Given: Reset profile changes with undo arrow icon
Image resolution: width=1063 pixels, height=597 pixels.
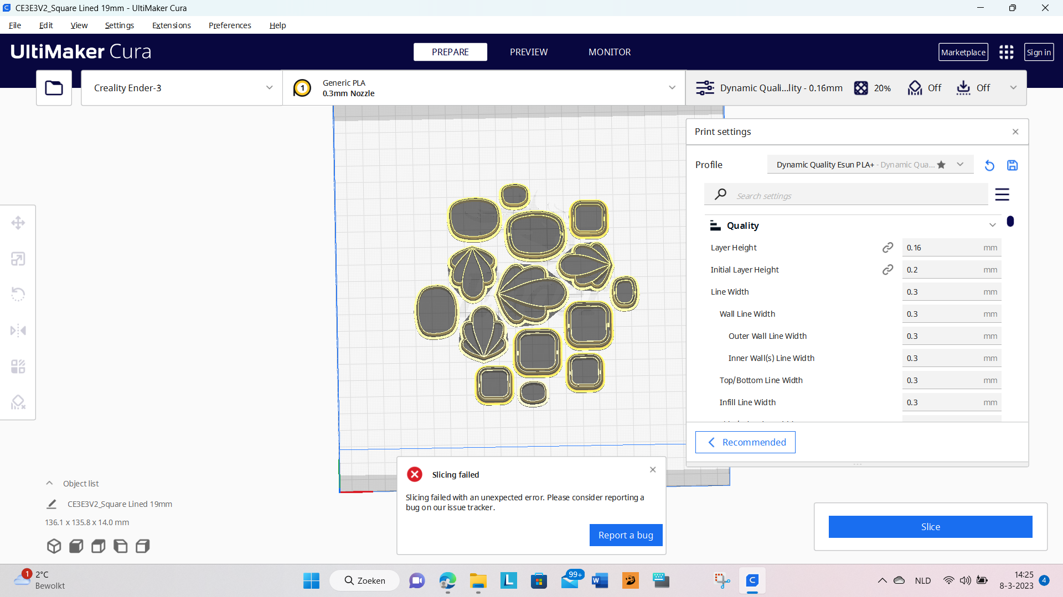Looking at the screenshot, I should click(x=989, y=165).
